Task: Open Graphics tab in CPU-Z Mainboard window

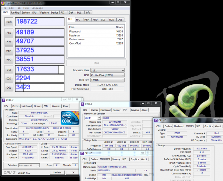Action: pos(134,159)
